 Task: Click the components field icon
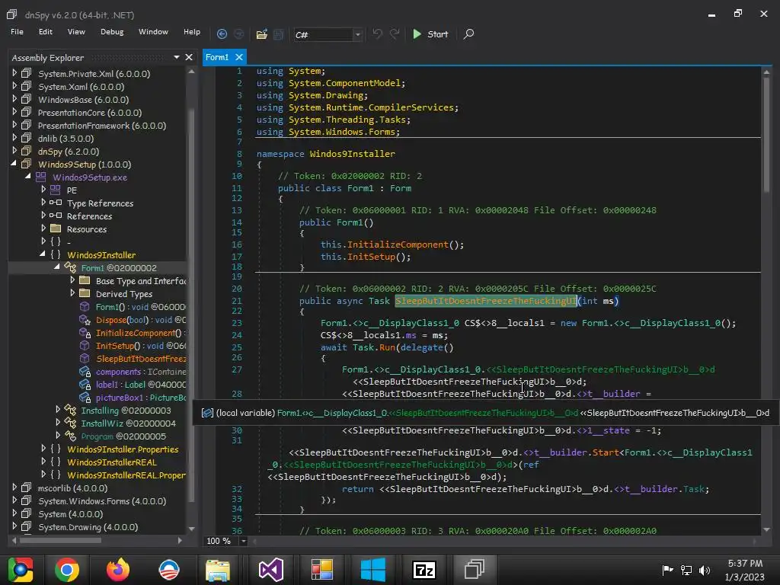[x=85, y=371]
